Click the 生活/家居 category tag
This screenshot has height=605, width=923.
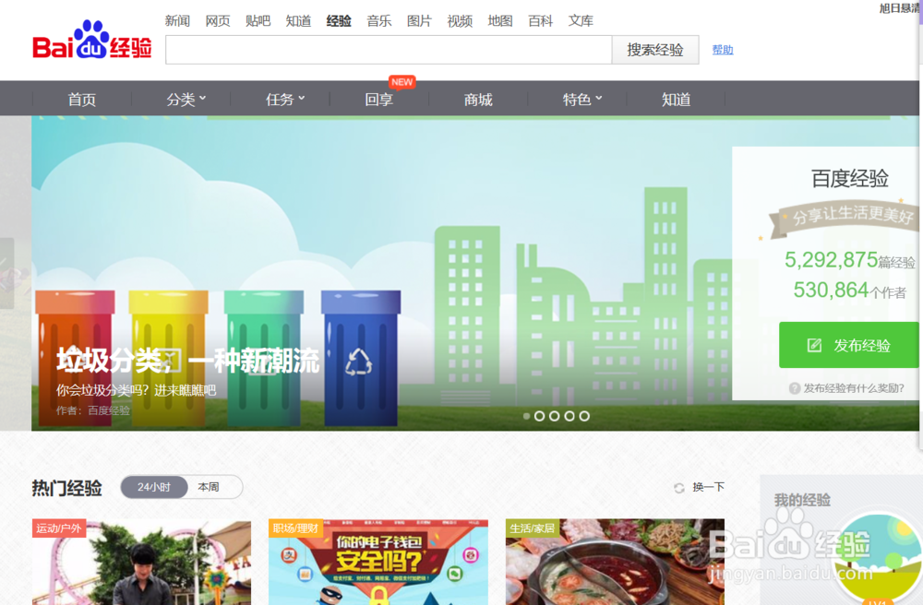(x=533, y=528)
